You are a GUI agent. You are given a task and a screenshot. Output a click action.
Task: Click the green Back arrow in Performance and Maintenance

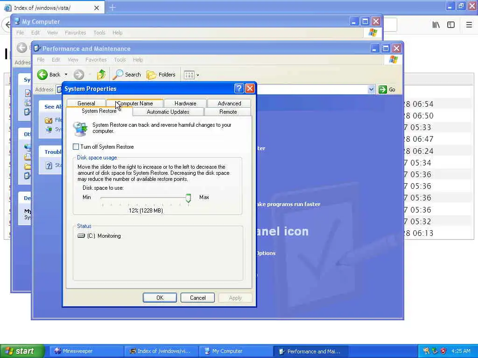42,75
